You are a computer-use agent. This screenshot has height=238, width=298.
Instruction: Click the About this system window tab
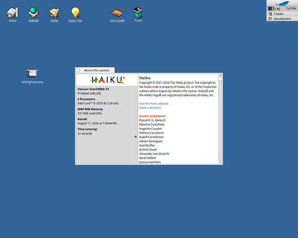[x=96, y=70]
